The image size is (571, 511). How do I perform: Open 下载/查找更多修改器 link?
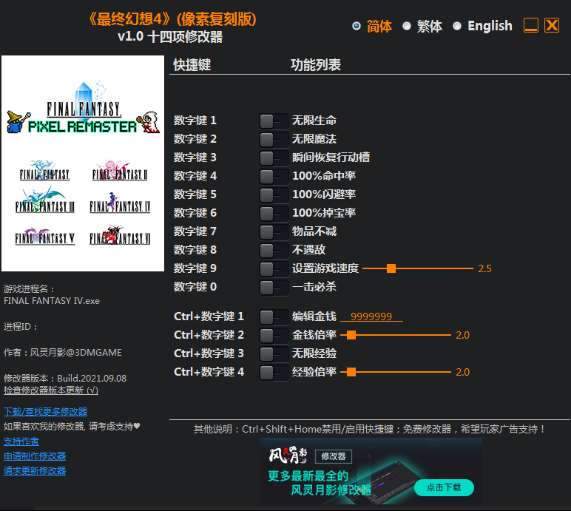[46, 412]
